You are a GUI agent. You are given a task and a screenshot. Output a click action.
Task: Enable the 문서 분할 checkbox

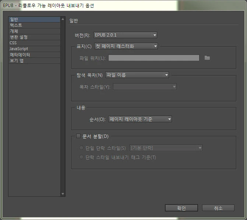tap(78, 136)
